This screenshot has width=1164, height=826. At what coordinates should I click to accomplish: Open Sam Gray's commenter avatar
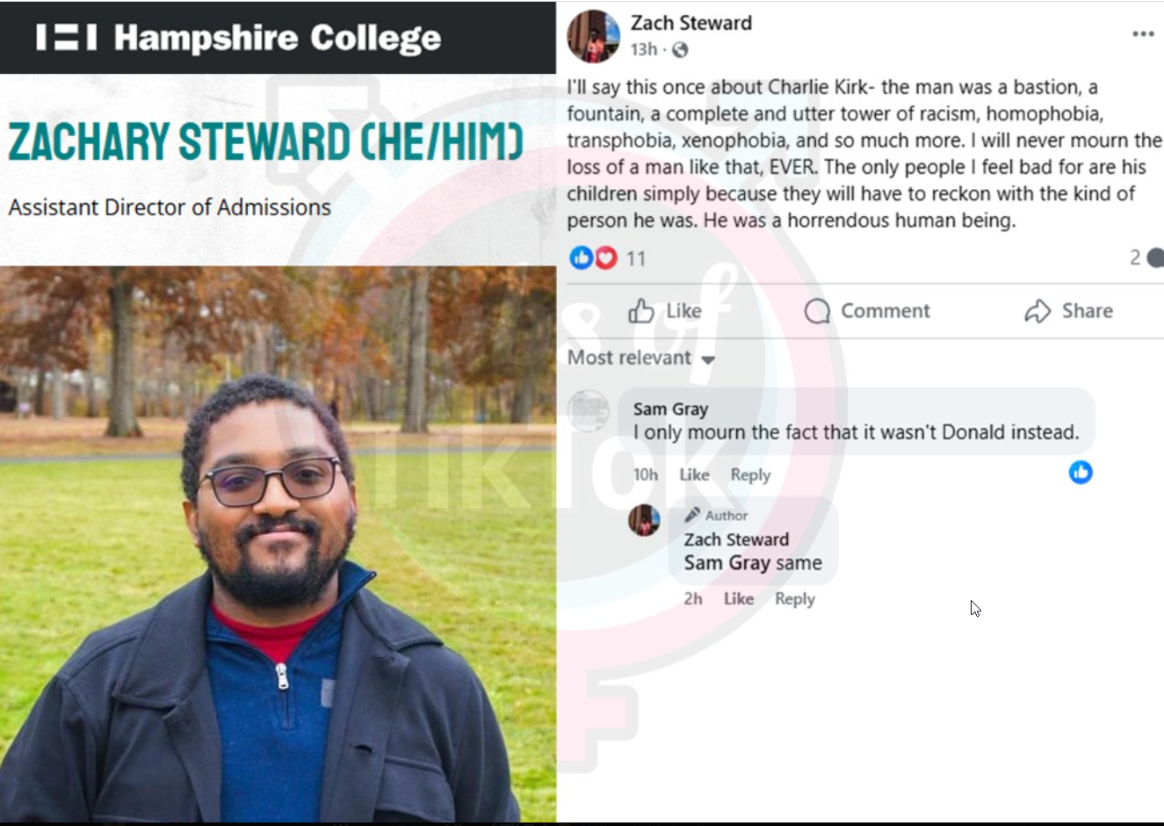point(588,410)
